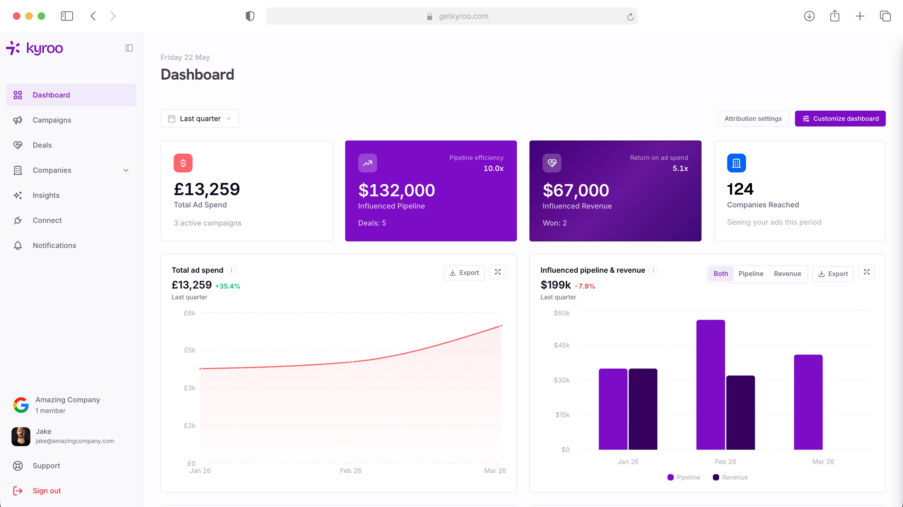The height and width of the screenshot is (507, 903).
Task: Expand the pipeline & revenue chart fullscreen
Action: pyautogui.click(x=867, y=272)
